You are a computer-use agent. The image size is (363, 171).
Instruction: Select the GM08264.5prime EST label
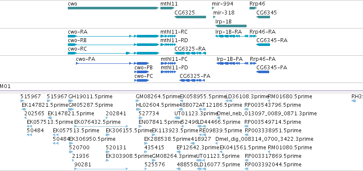pos(158,97)
